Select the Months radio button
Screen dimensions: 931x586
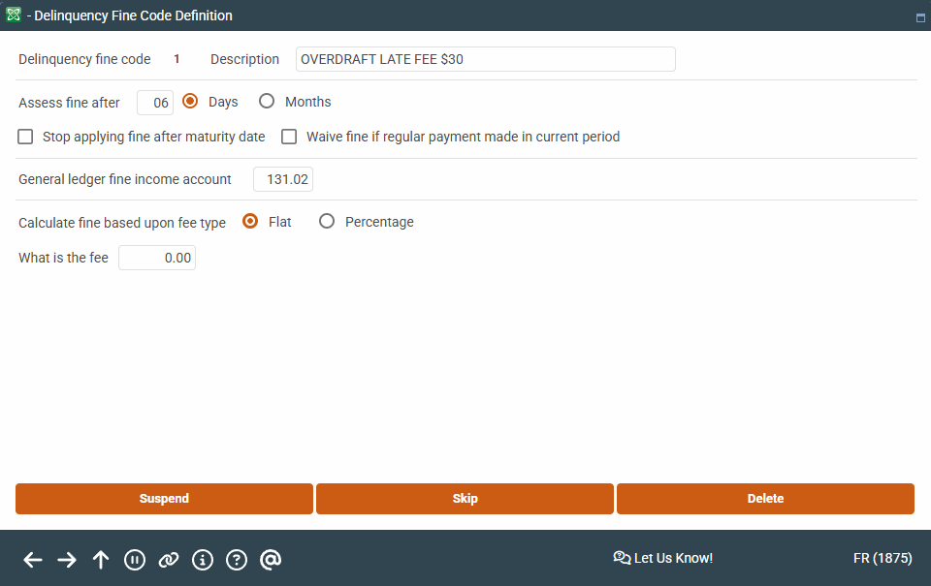coord(267,102)
